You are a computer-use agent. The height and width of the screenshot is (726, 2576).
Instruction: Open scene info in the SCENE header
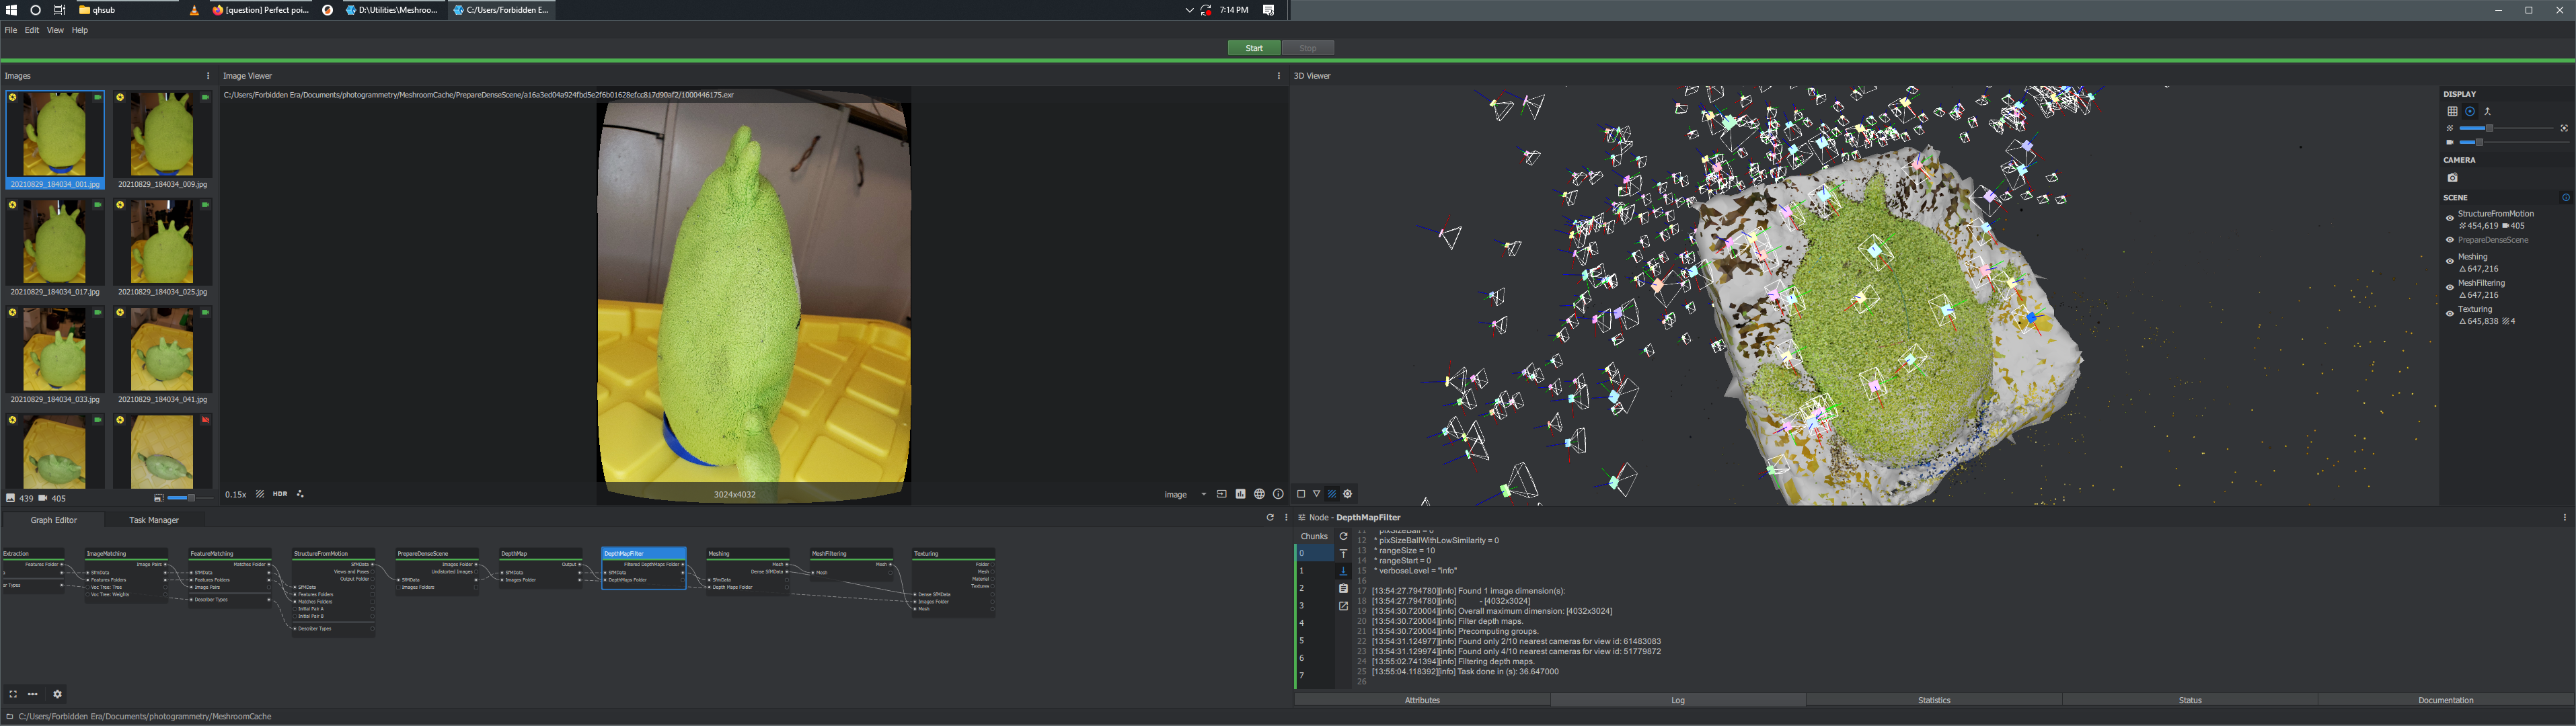coord(2565,198)
